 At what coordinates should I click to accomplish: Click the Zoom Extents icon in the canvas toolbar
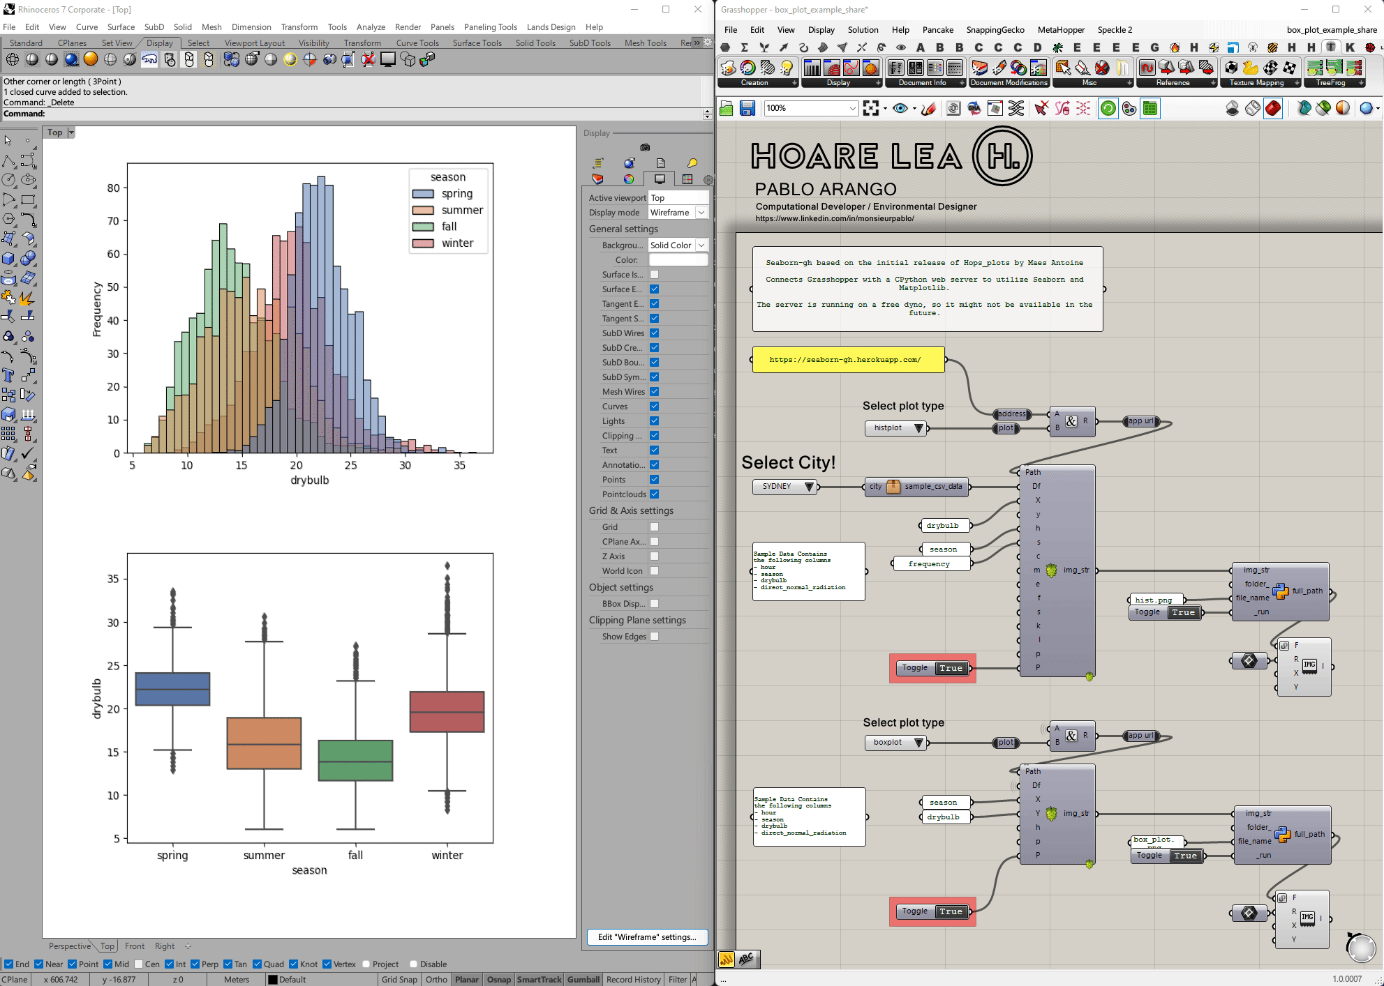click(870, 108)
